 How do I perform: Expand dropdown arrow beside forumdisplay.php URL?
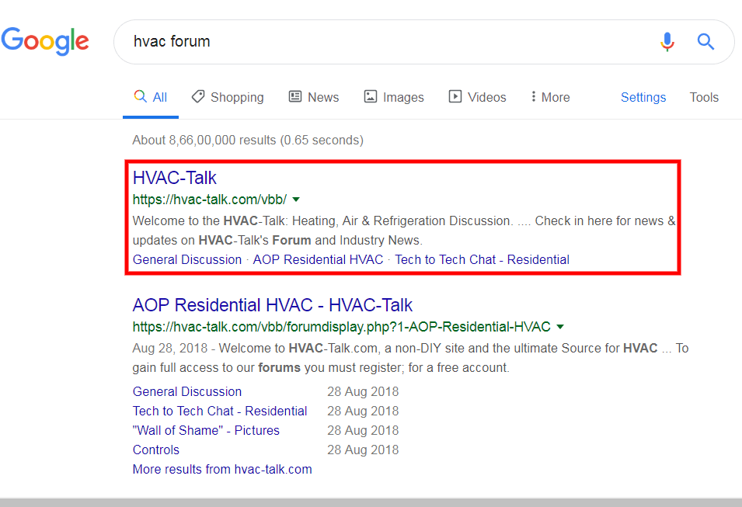pos(560,327)
